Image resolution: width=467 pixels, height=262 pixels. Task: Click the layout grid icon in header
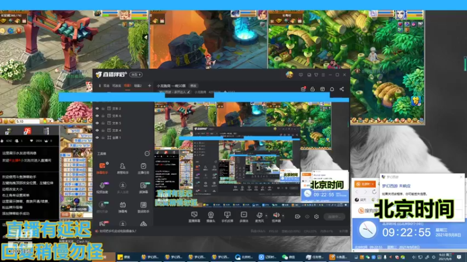click(322, 89)
